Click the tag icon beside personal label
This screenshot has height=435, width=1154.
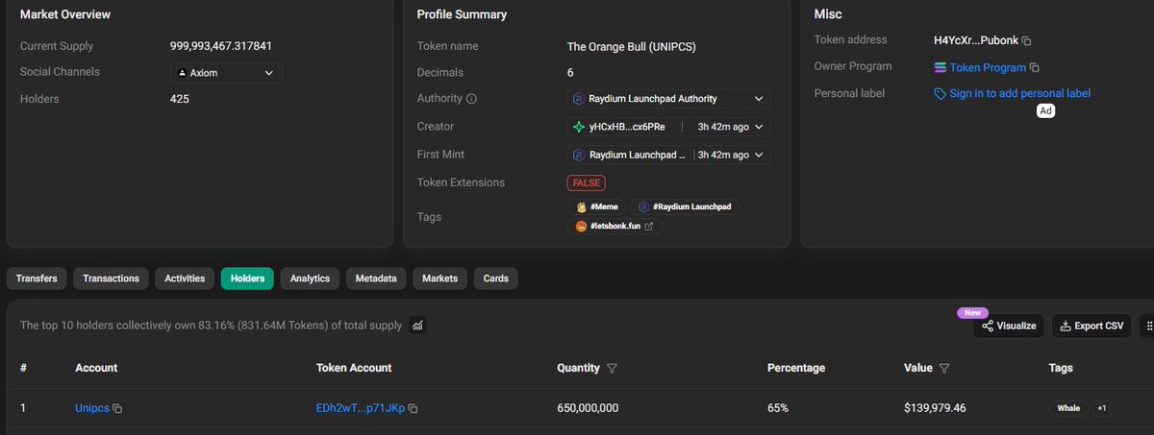(941, 94)
